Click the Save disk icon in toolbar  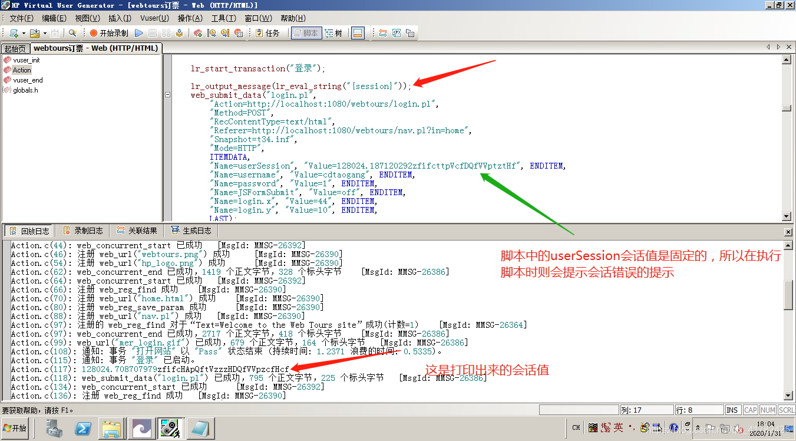click(x=55, y=33)
